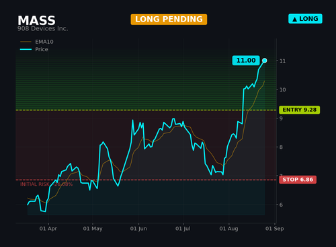Click the LONG direction badge
Viewport: 336px width, 247px height.
tap(305, 19)
